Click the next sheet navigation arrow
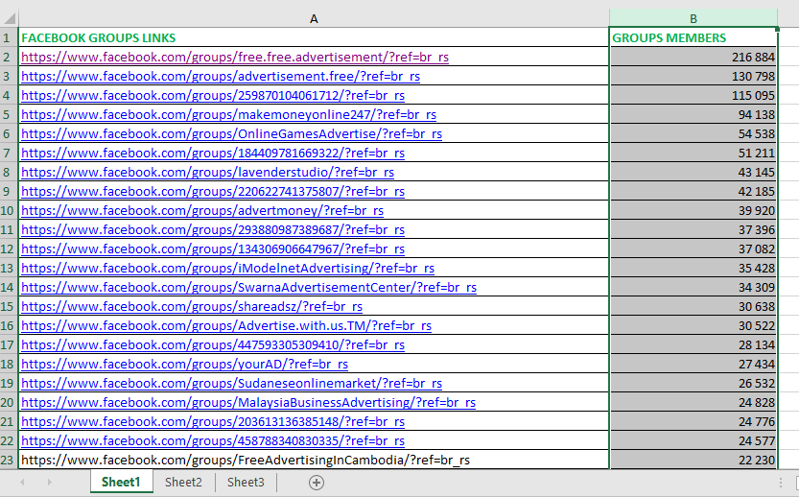This screenshot has height=497, width=799. (x=50, y=483)
